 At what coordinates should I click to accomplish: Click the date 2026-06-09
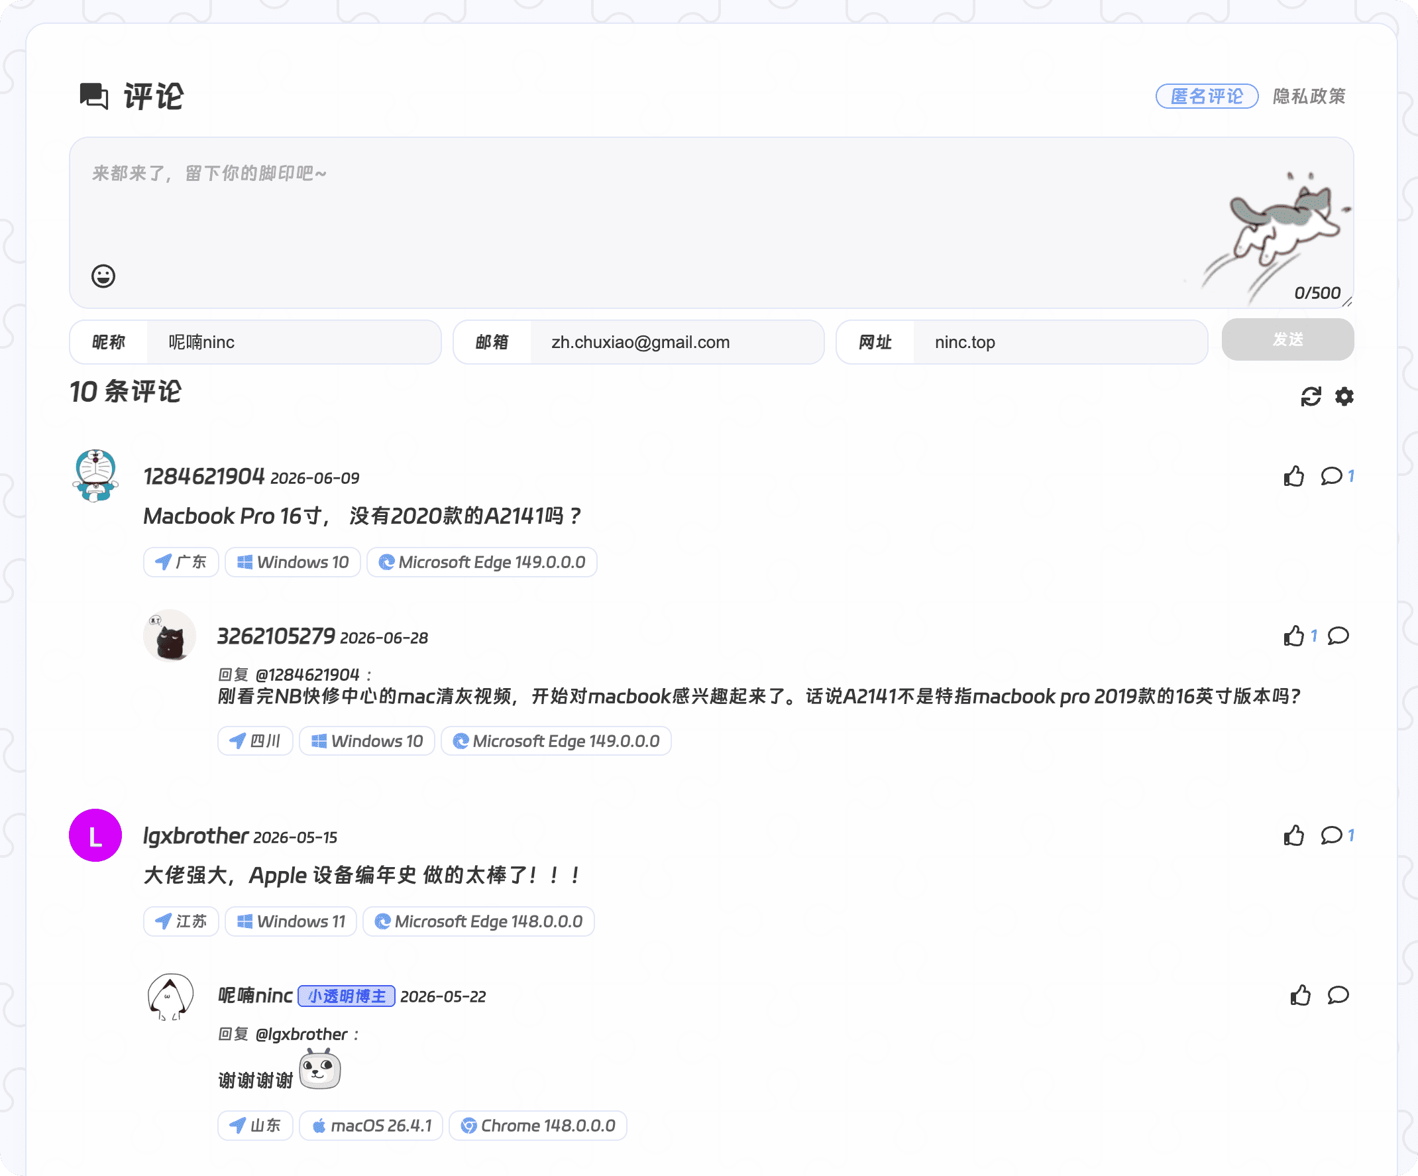(x=315, y=478)
